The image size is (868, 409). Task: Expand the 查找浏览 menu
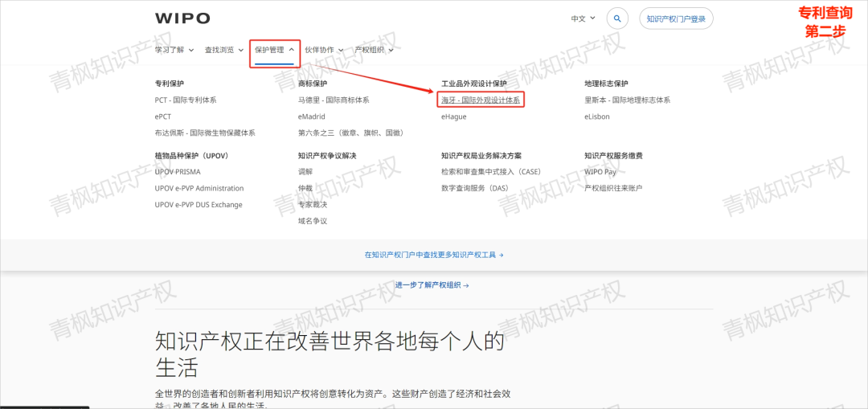(x=224, y=50)
